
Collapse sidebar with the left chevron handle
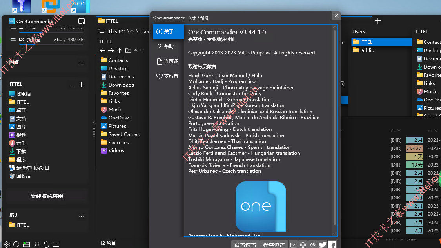click(94, 123)
